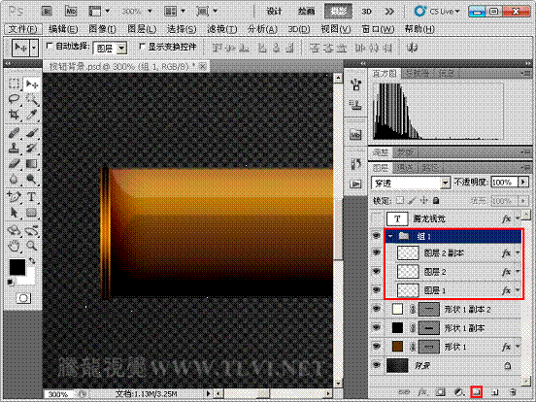536x402 pixels.
Task: Open zoom level 300% dropdown in top bar
Action: 150,12
